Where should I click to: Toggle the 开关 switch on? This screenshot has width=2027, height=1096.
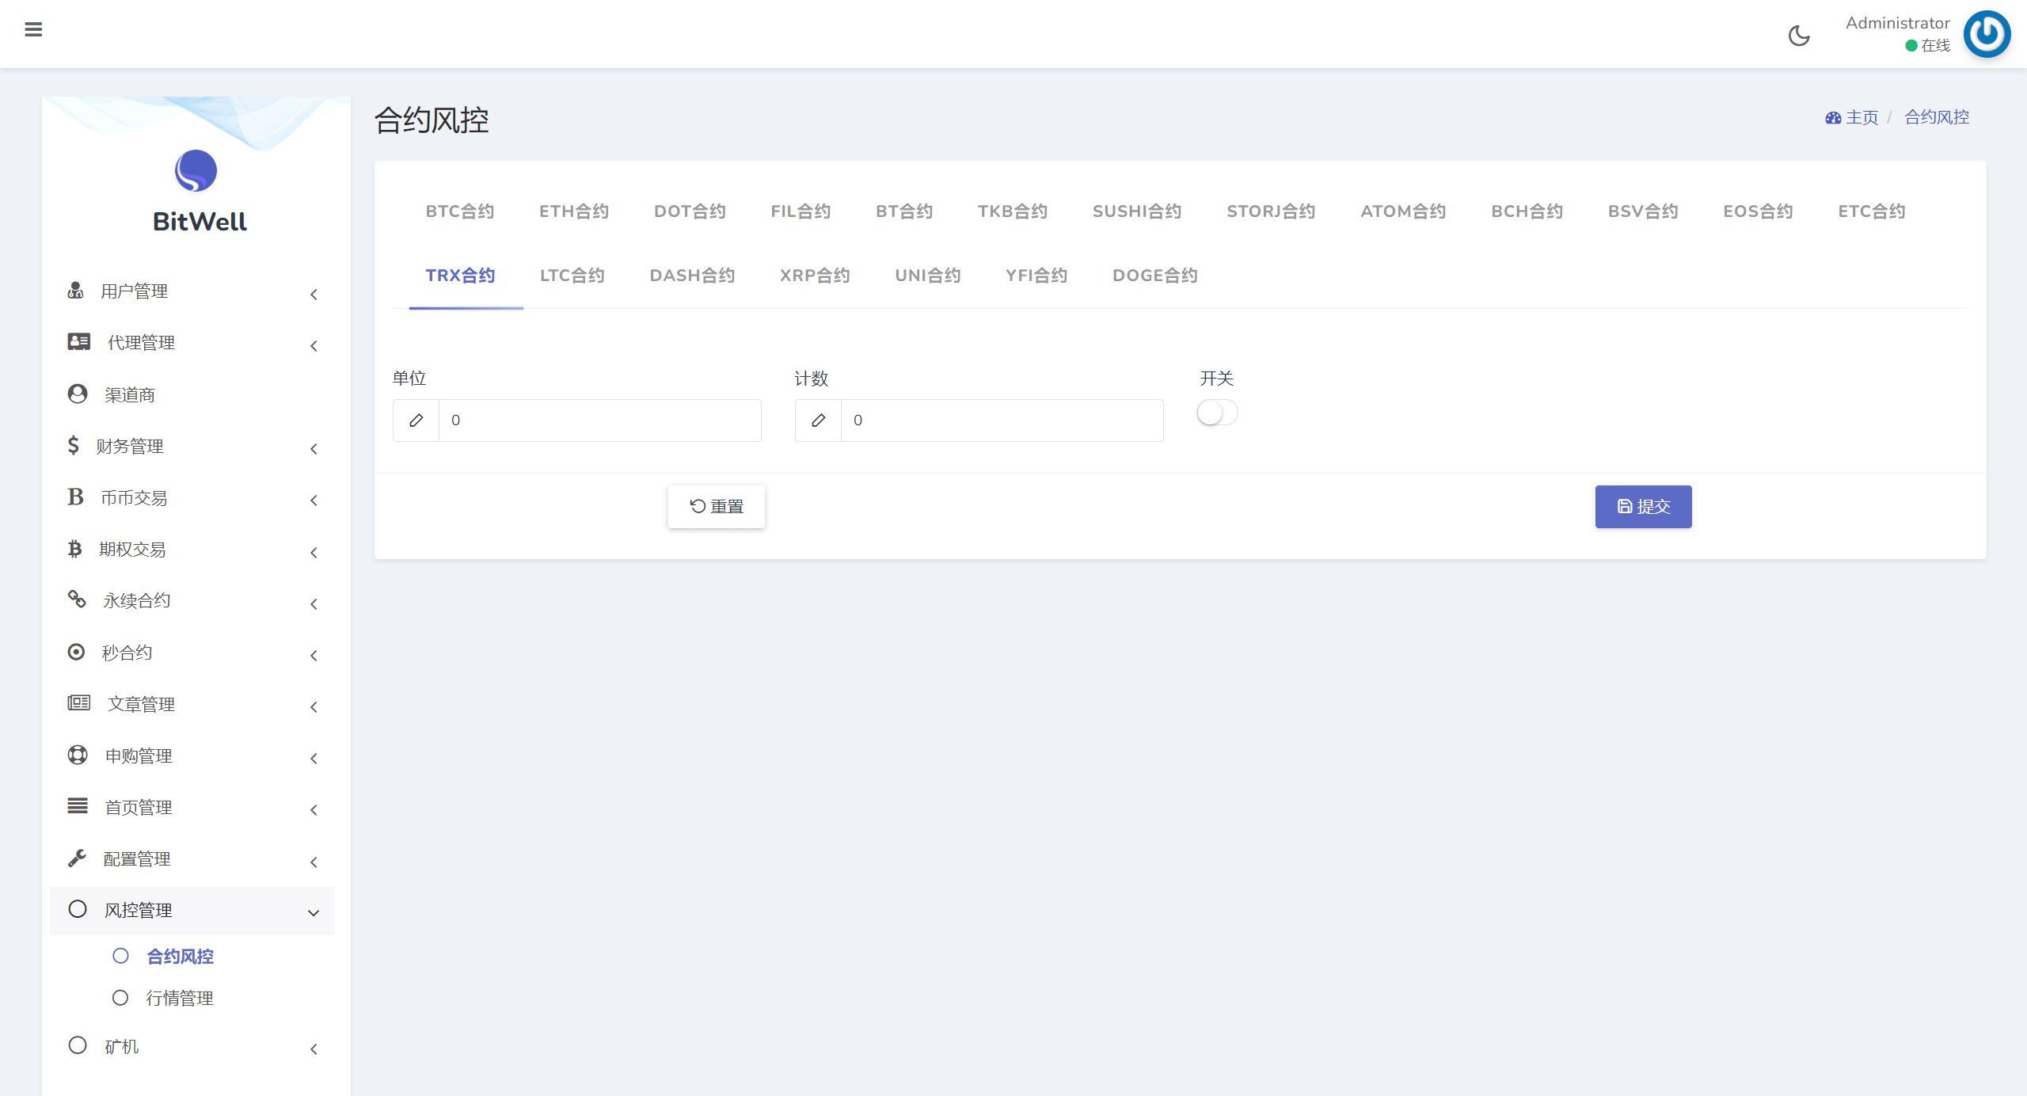point(1217,413)
